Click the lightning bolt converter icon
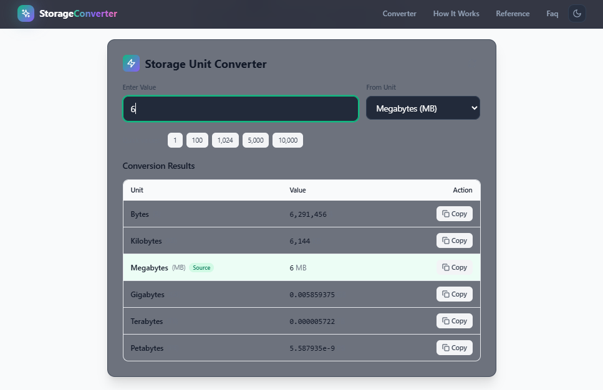Image resolution: width=603 pixels, height=390 pixels. pyautogui.click(x=131, y=63)
